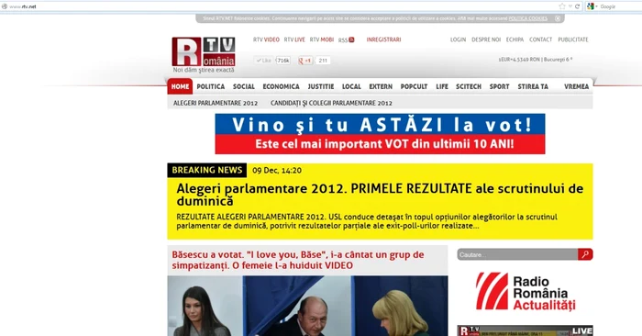Open the LIFE section
Screen dimensions: 642x336
click(442, 86)
